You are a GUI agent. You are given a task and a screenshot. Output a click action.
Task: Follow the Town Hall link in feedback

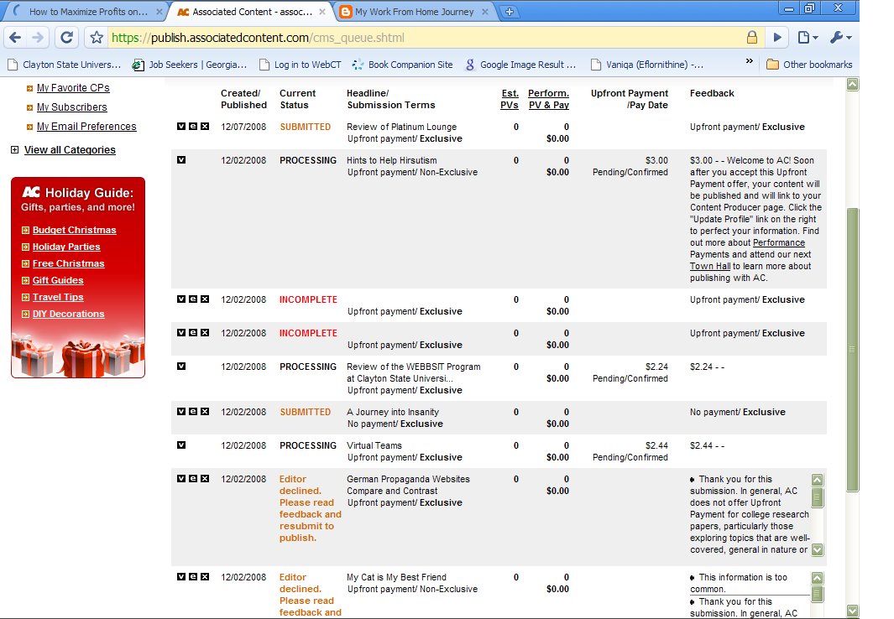[x=710, y=266]
